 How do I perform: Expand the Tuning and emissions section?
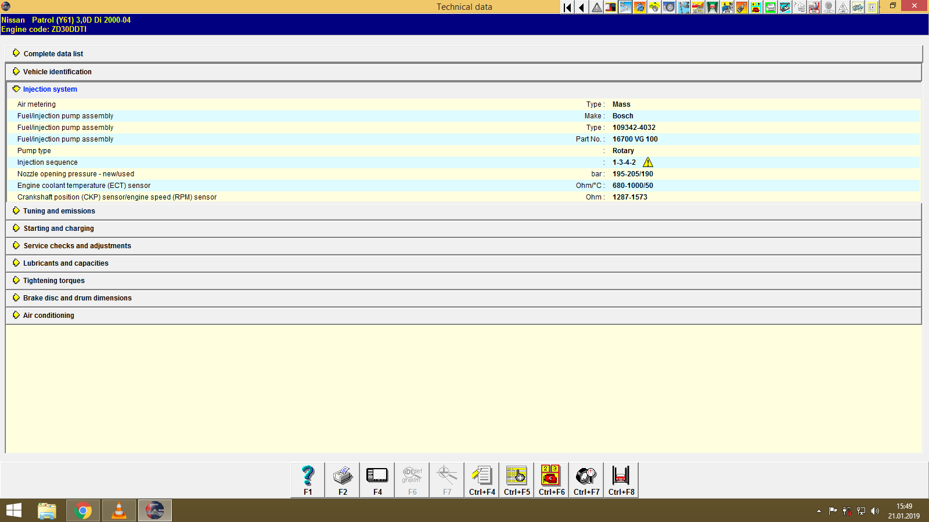(59, 211)
